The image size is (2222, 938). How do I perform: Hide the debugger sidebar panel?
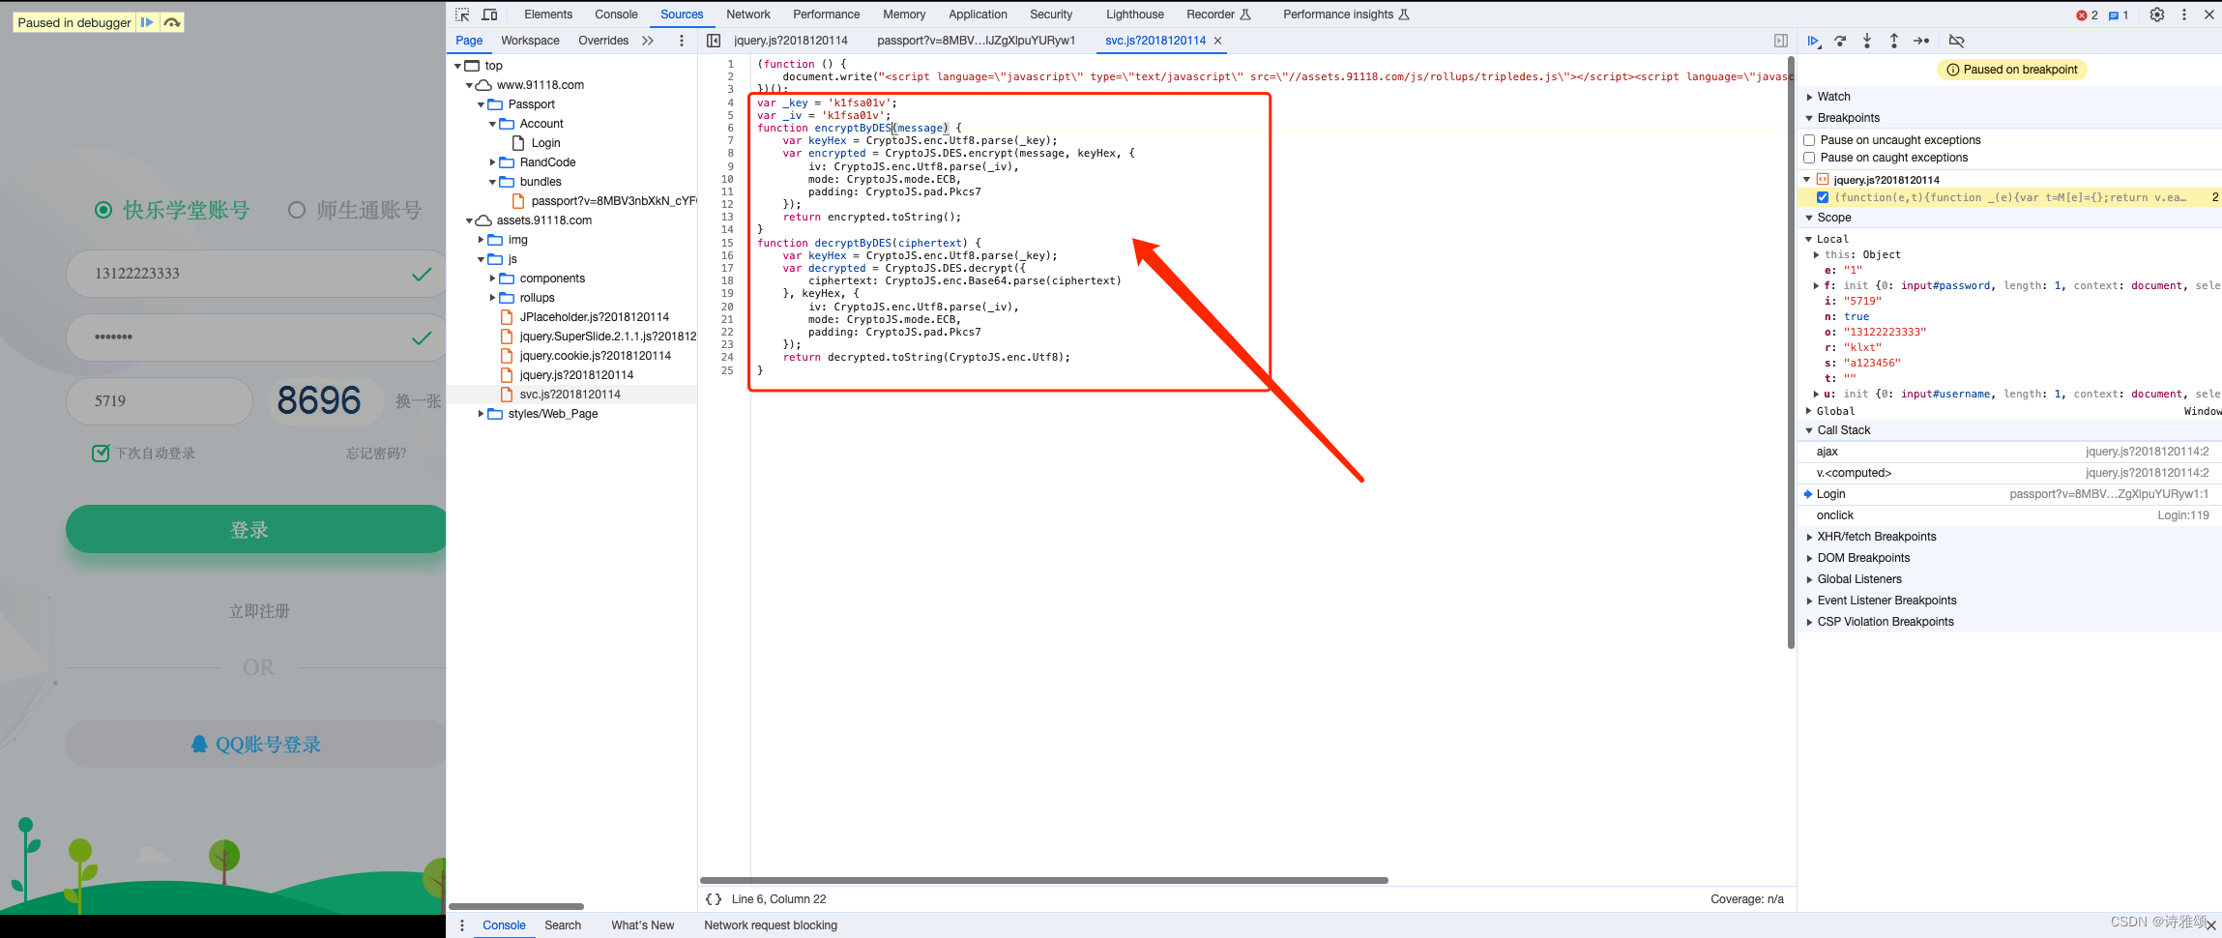[x=1781, y=41]
